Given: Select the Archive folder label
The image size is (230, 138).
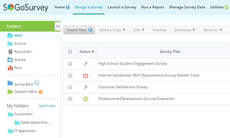Looking at the screenshot, I should [20, 43].
